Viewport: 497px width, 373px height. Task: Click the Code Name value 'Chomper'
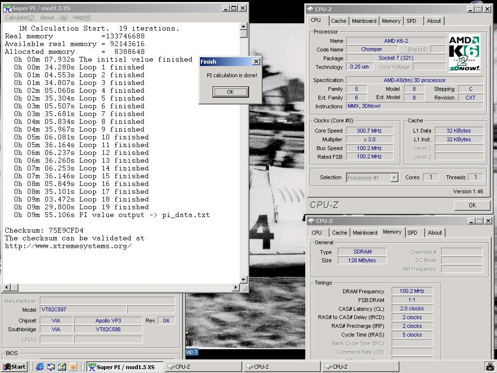pos(371,49)
